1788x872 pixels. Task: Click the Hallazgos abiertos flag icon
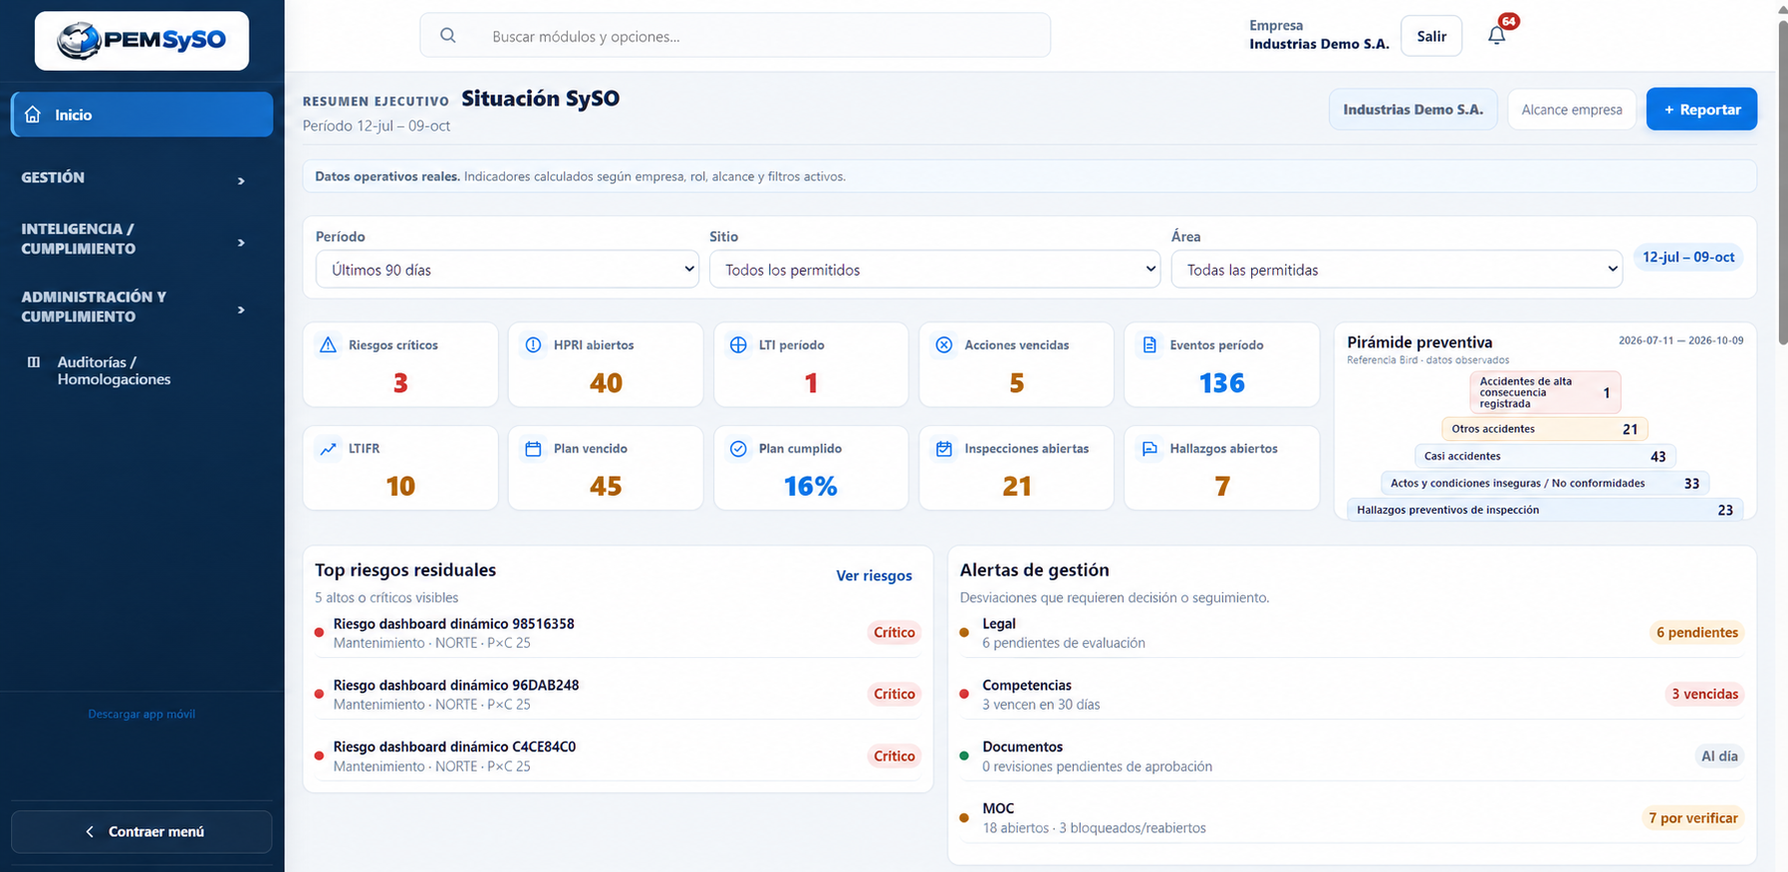click(1149, 448)
